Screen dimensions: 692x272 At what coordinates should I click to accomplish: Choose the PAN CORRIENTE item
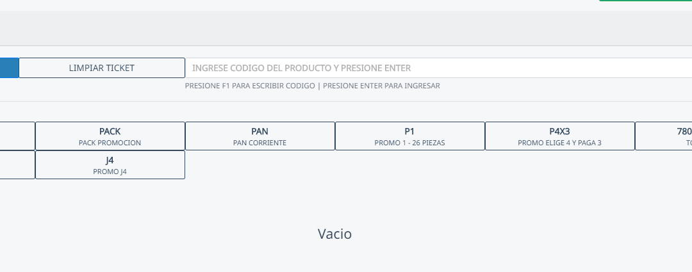259,143
